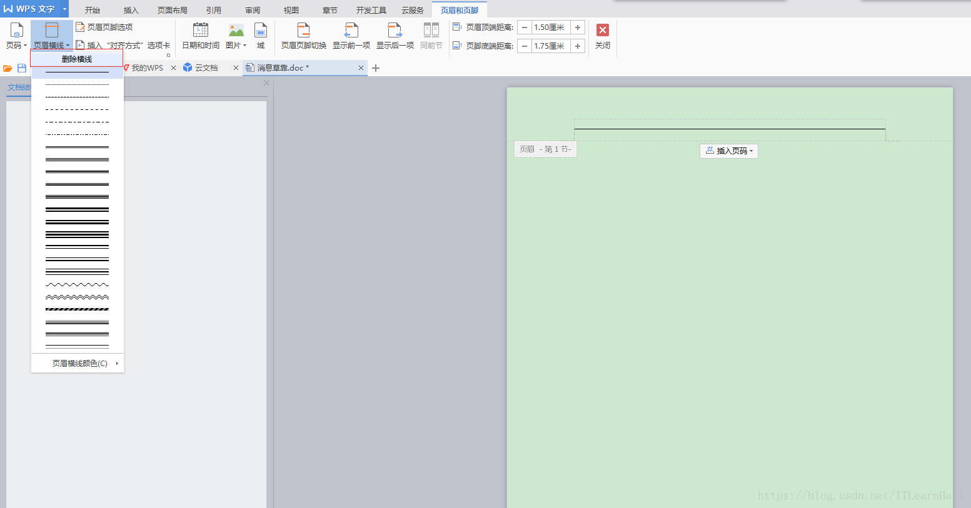Close the document structure side panel
Viewport: 971px width, 508px height.
pyautogui.click(x=267, y=83)
